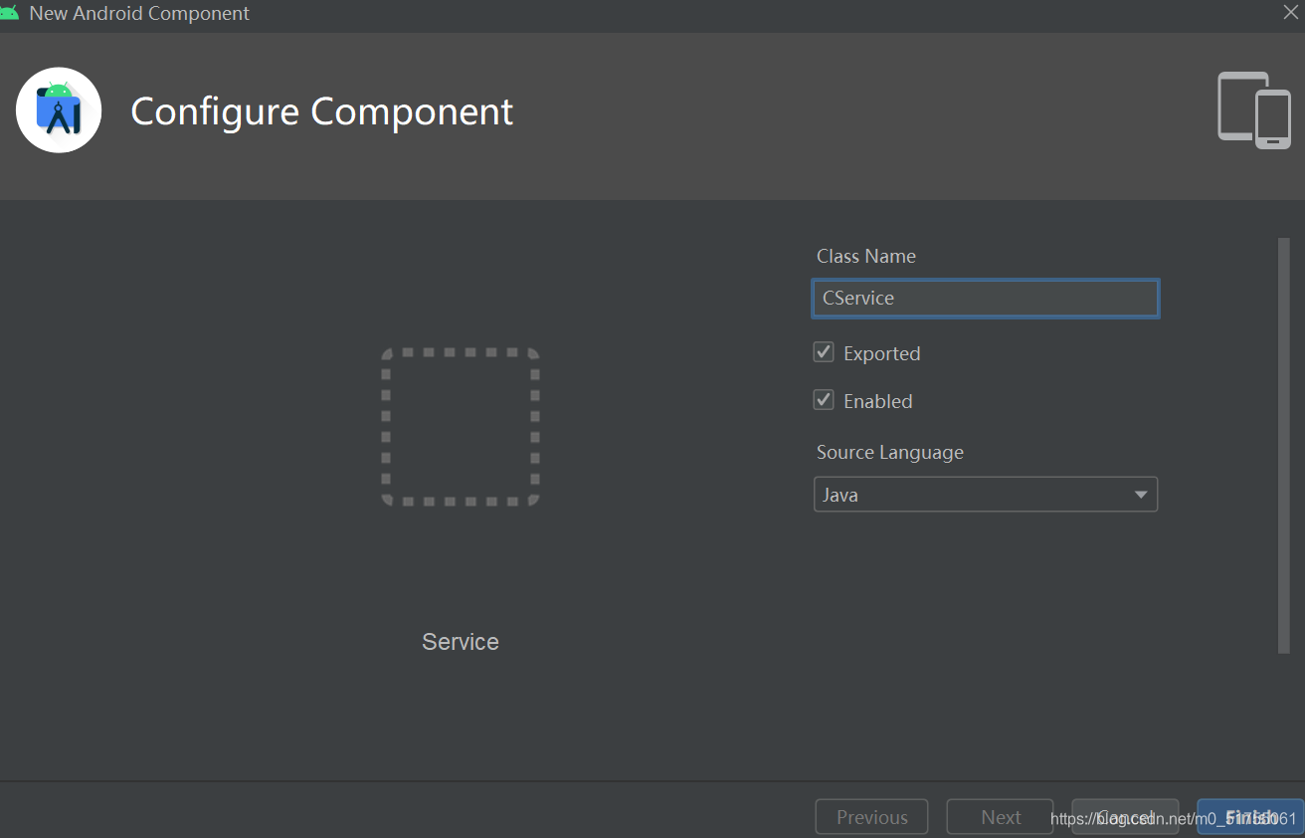Click Finish to create the service
Screen dimensions: 1305x838
tap(1250, 817)
